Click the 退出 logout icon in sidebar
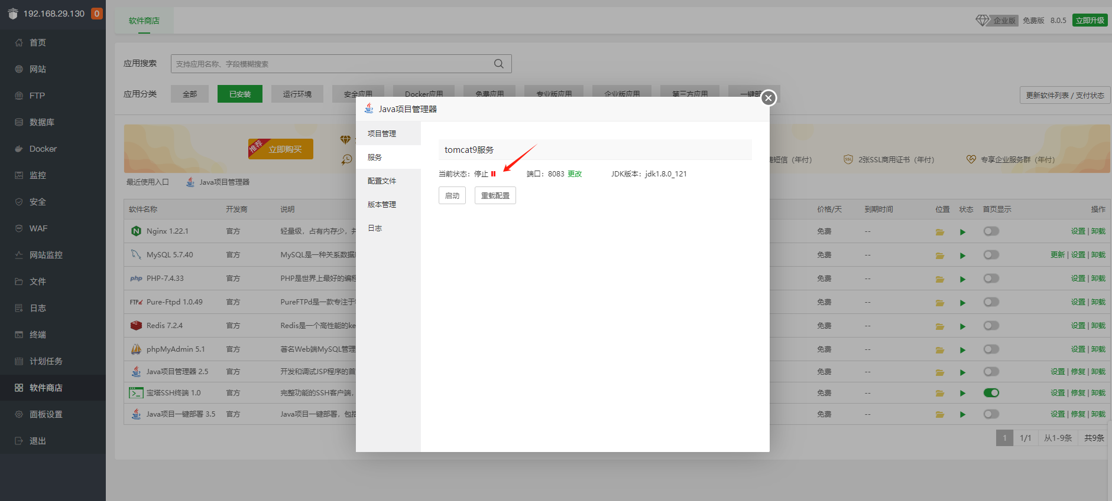 [x=19, y=441]
